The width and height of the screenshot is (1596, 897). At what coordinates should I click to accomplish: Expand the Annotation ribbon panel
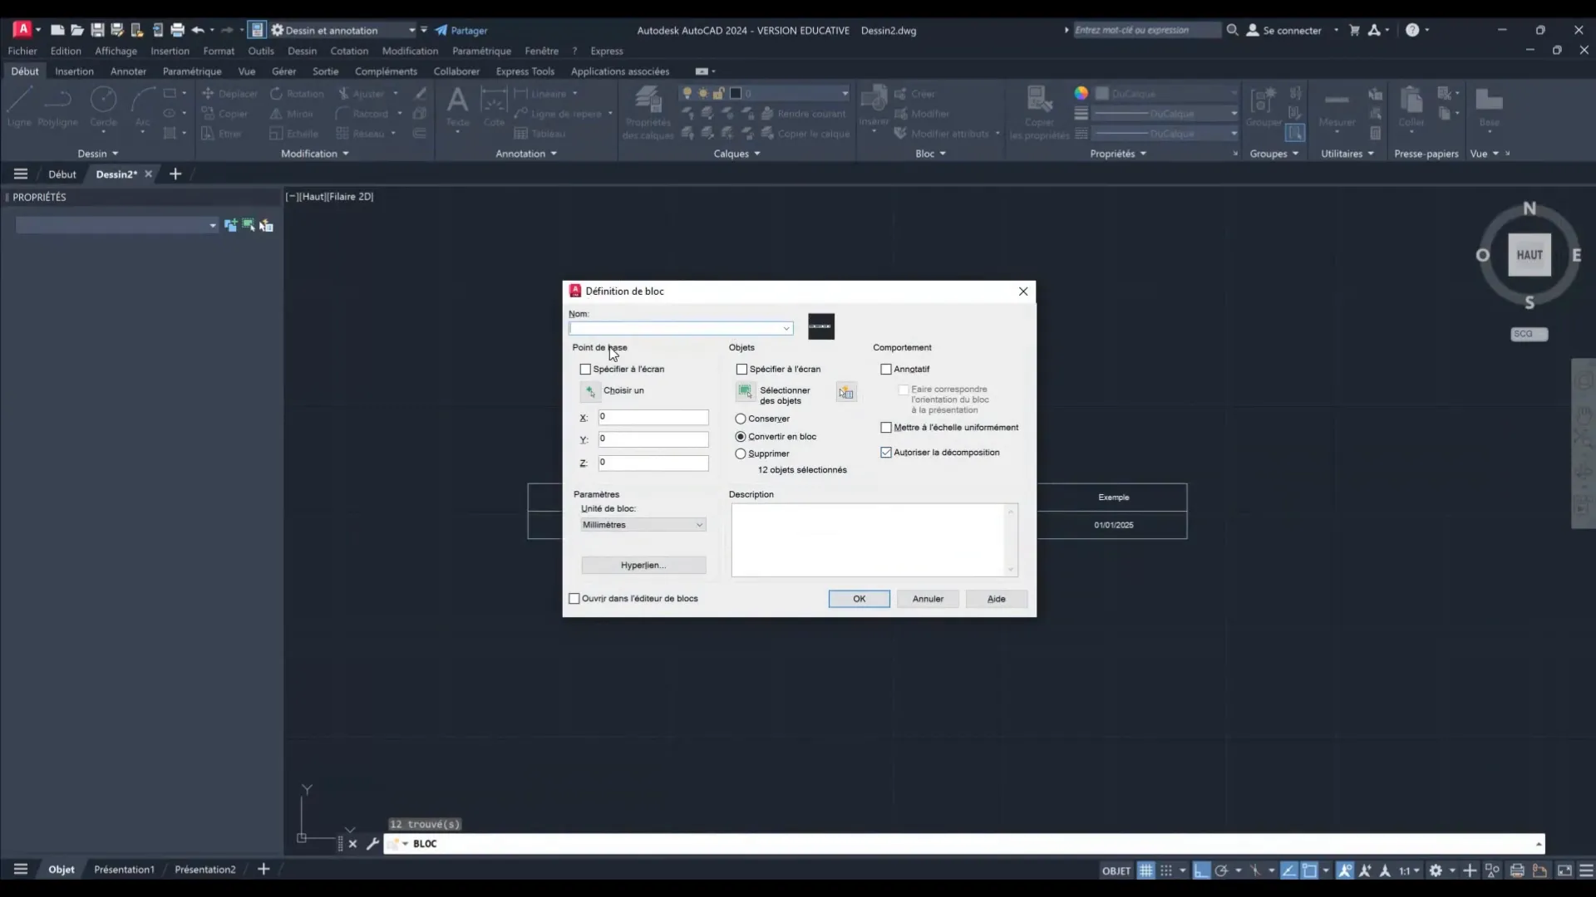point(526,154)
